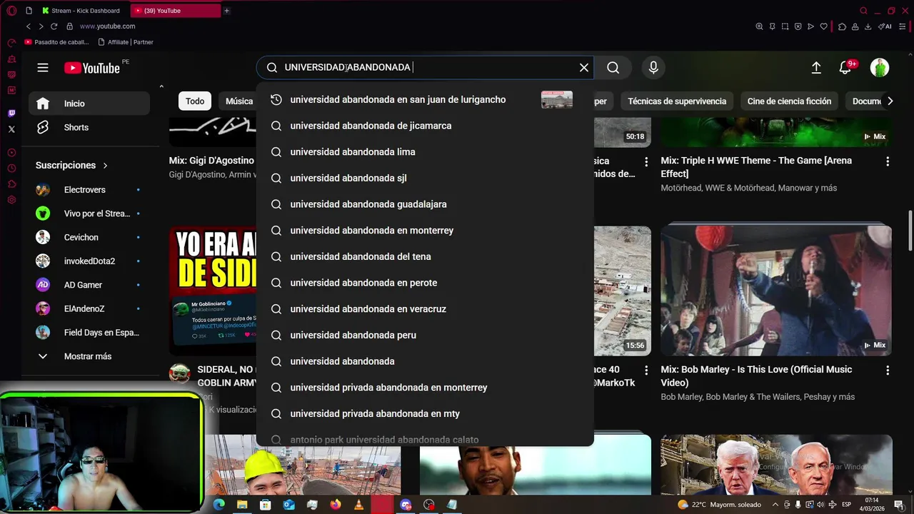
Task: Open YouTube notifications bell
Action: (x=845, y=67)
